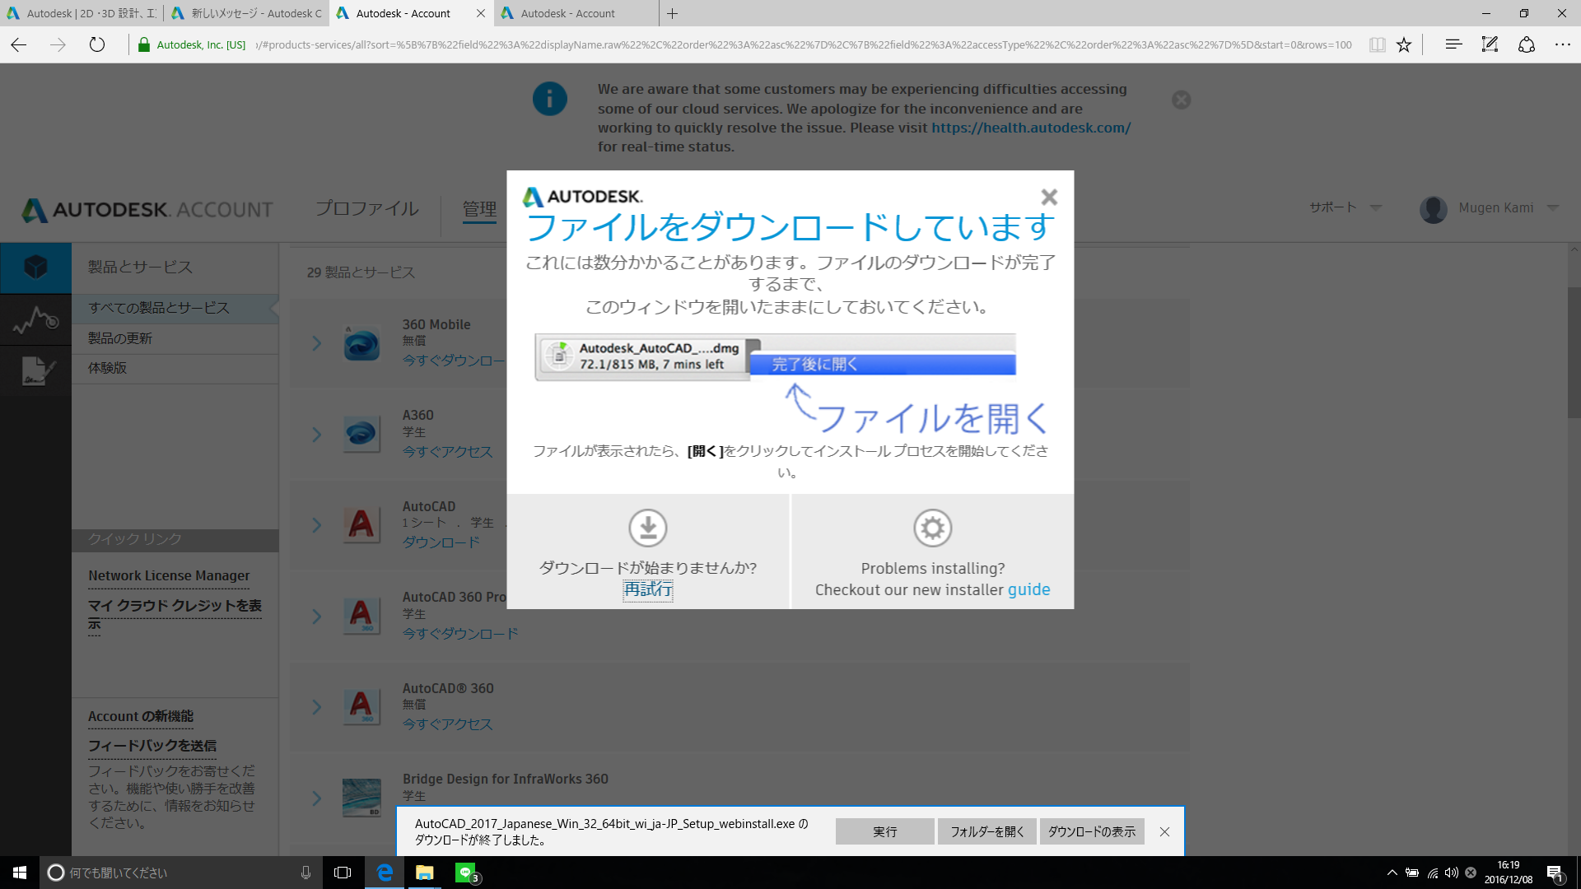
Task: Open マイ クラウド クレジットを表示 link
Action: pyautogui.click(x=175, y=614)
